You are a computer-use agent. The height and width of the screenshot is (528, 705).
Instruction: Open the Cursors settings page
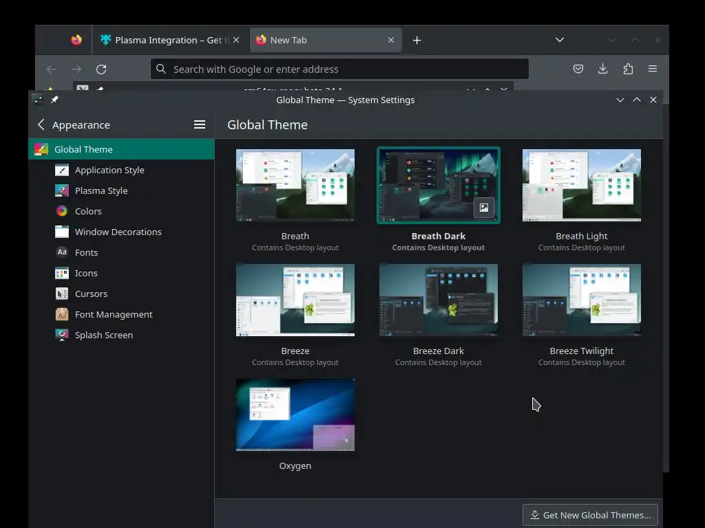pyautogui.click(x=121, y=294)
